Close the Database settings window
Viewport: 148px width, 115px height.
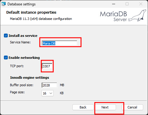(x=141, y=4)
